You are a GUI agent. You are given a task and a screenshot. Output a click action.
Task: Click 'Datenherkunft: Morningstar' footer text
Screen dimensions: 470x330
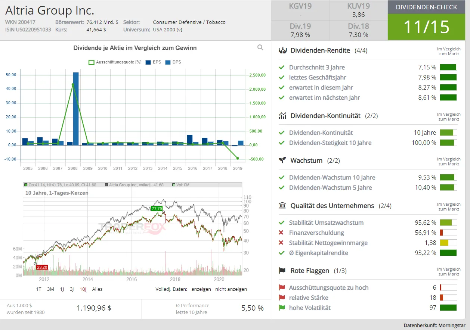[x=435, y=325]
